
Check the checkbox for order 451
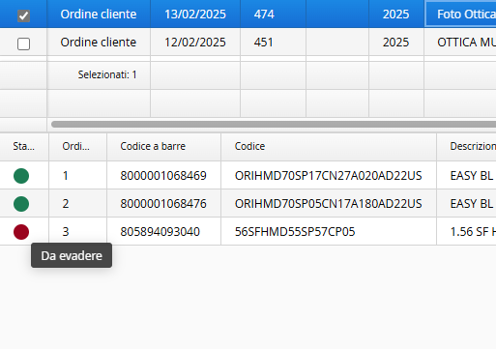[x=23, y=44]
